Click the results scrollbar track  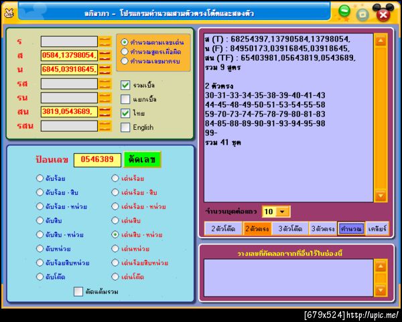coord(381,118)
